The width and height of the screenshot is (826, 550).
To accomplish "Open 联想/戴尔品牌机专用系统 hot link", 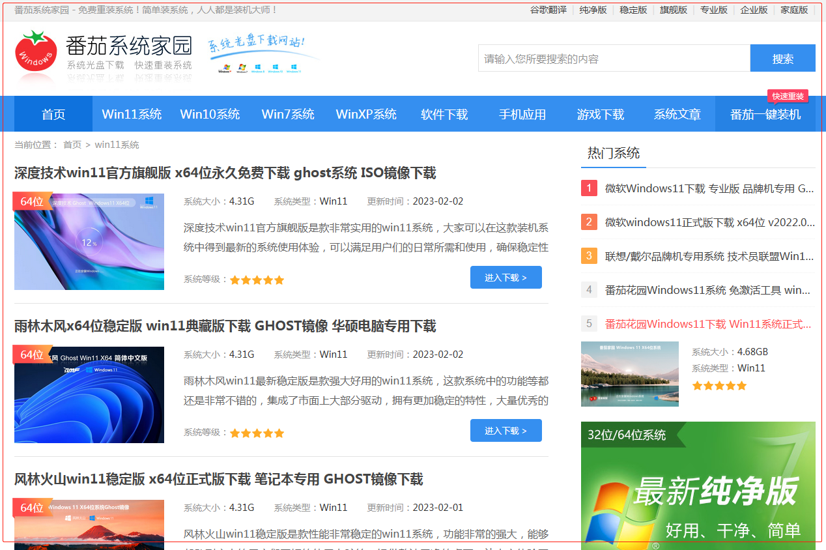I will pyautogui.click(x=709, y=256).
